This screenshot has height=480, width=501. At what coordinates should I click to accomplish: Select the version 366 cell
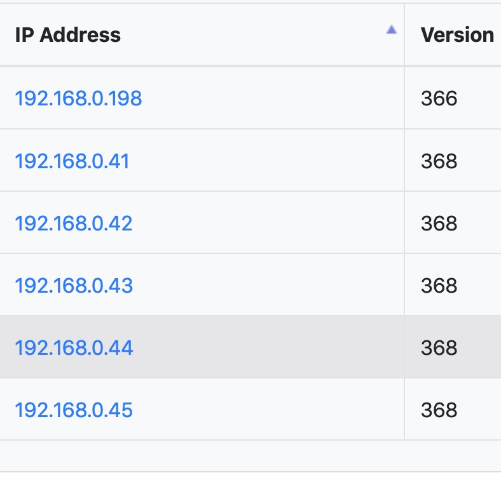[x=439, y=98]
